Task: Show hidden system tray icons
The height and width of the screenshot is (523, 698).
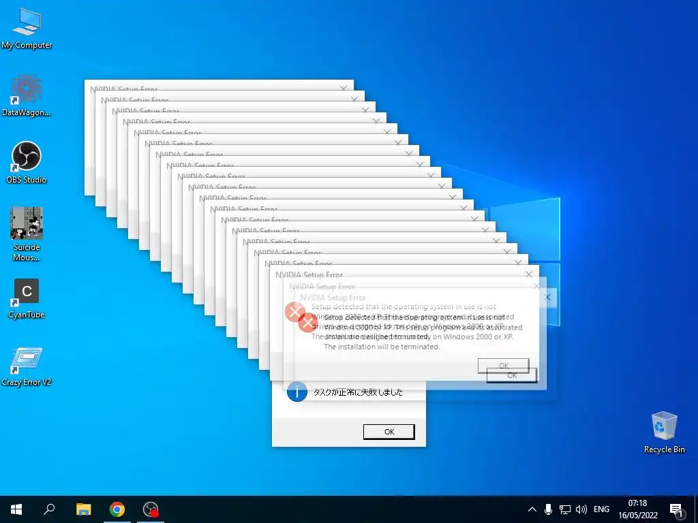Action: [532, 509]
